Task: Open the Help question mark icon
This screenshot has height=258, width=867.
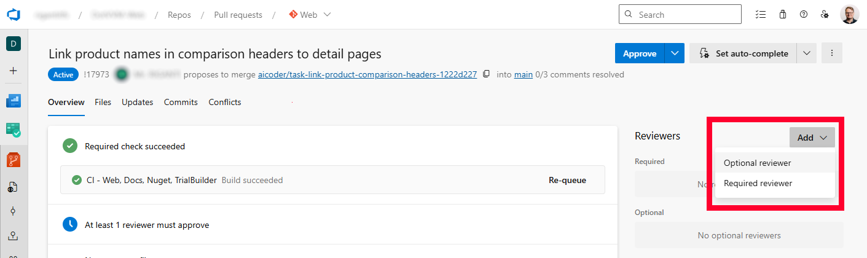Action: tap(804, 15)
